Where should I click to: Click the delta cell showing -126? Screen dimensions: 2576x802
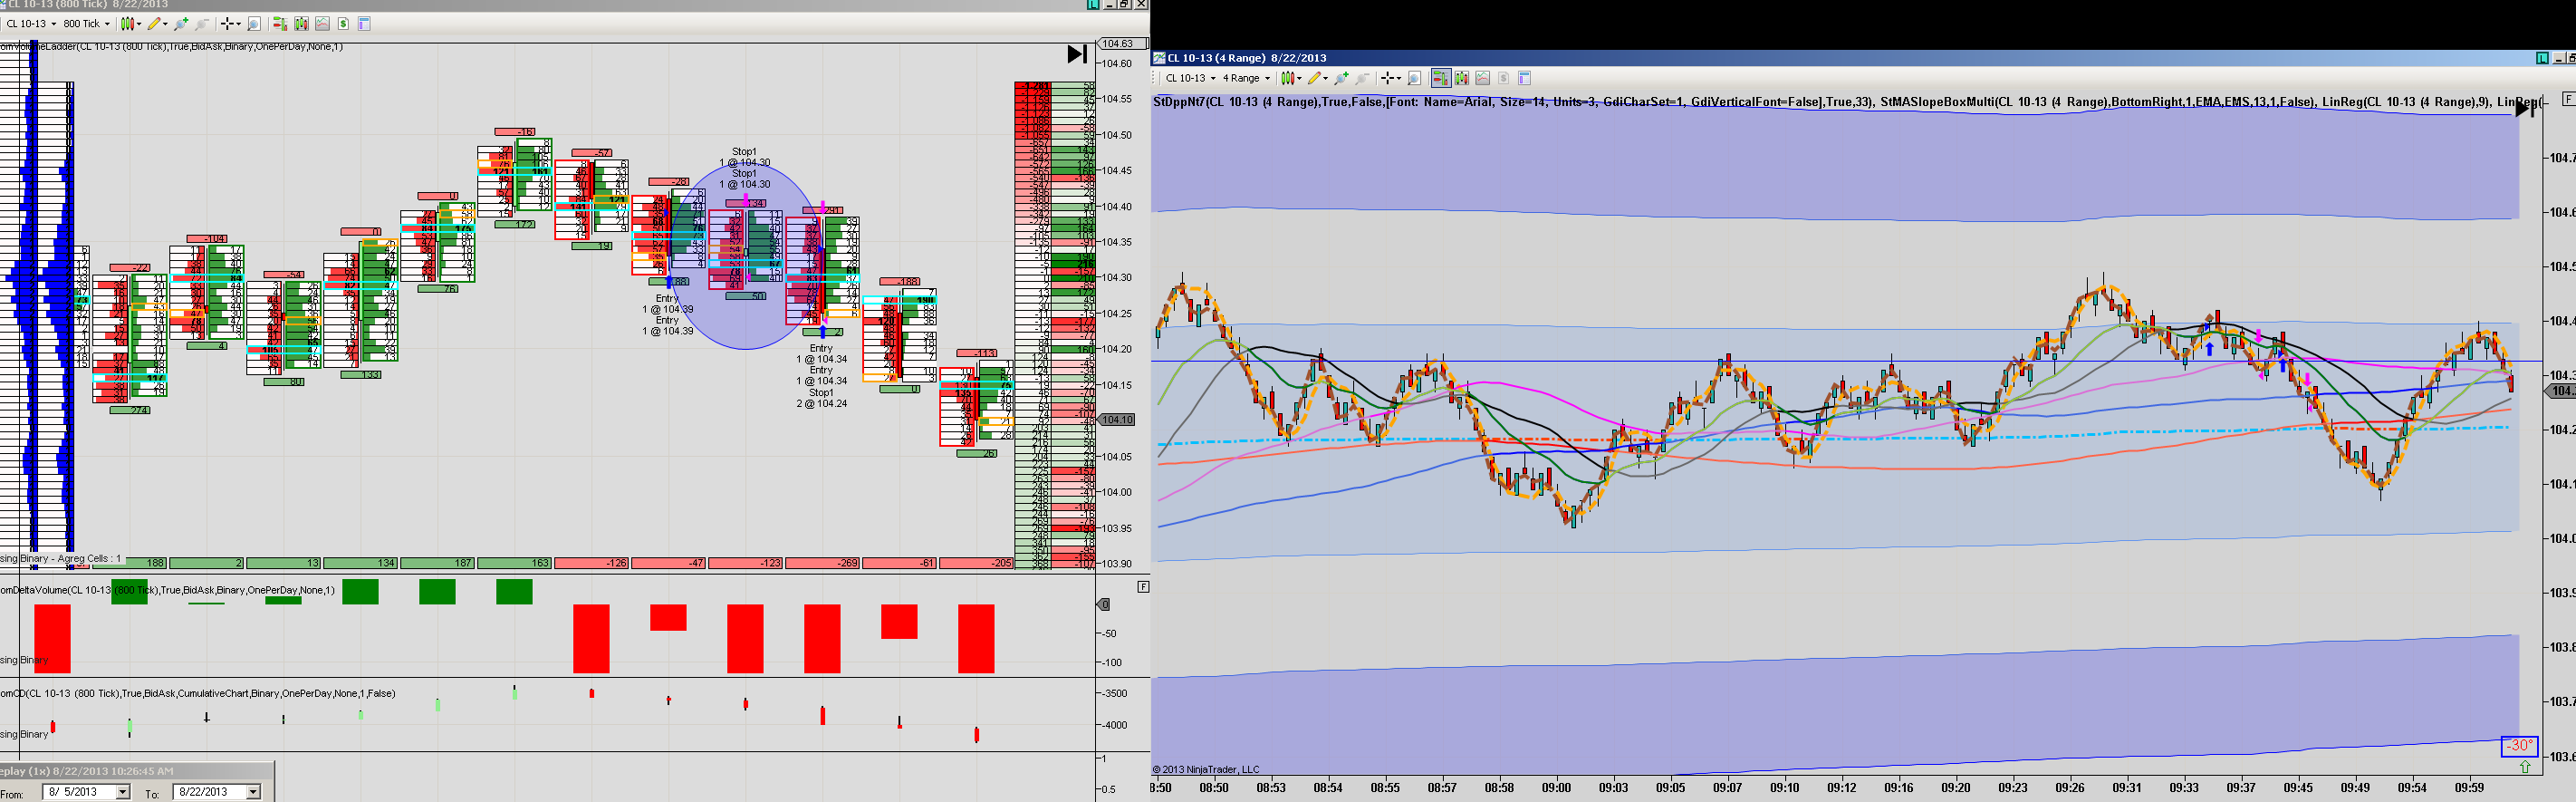coord(592,563)
